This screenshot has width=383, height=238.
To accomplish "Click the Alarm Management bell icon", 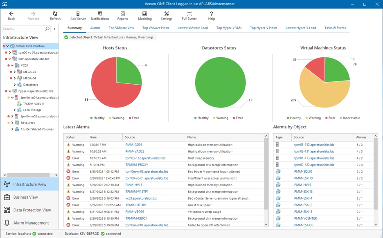I will tap(7, 223).
